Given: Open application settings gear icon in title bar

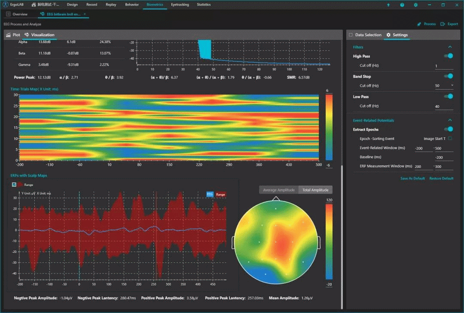Looking at the screenshot, I should pos(415,5).
